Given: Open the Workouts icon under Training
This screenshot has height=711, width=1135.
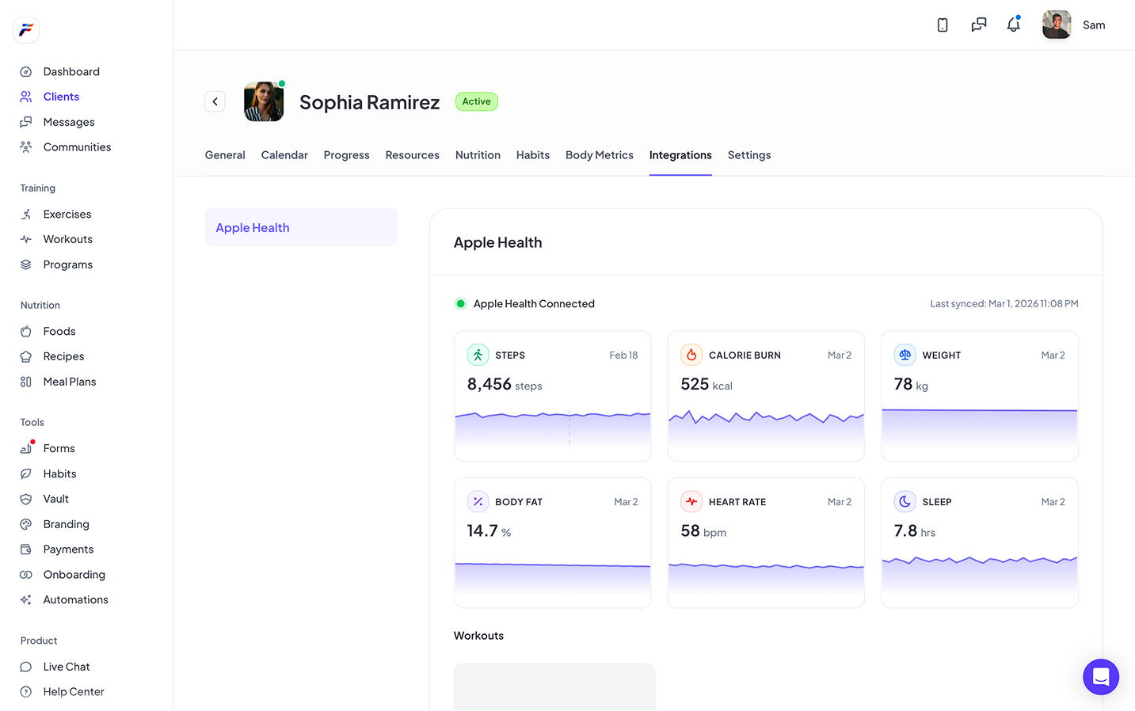Looking at the screenshot, I should pos(27,239).
